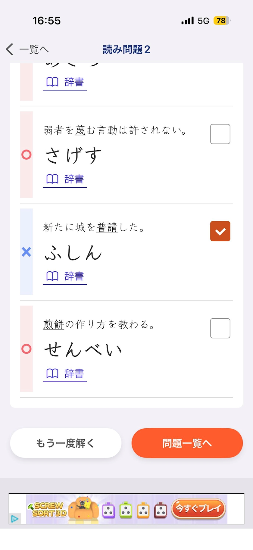Tap blue cross mark beside ふしん
This screenshot has height=550, width=253.
[27, 252]
